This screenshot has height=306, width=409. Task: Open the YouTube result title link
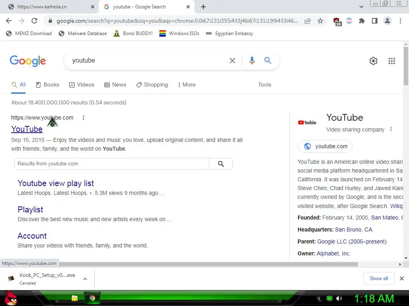[x=27, y=129]
